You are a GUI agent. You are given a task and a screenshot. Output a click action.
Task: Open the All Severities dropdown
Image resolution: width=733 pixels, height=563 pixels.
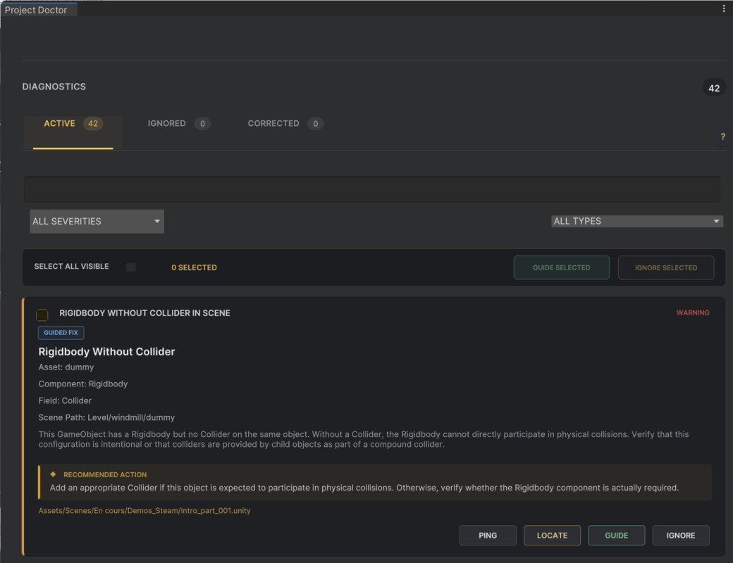[x=97, y=221]
